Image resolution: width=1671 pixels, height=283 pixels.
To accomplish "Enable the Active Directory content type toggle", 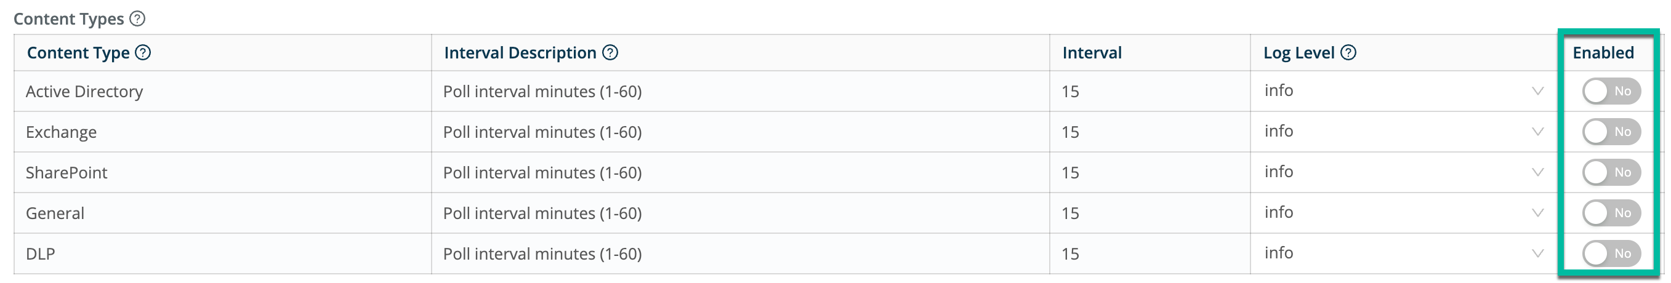I will point(1611,91).
